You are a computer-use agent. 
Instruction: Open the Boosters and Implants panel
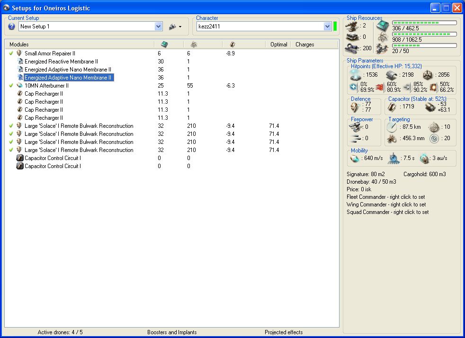pos(172,332)
